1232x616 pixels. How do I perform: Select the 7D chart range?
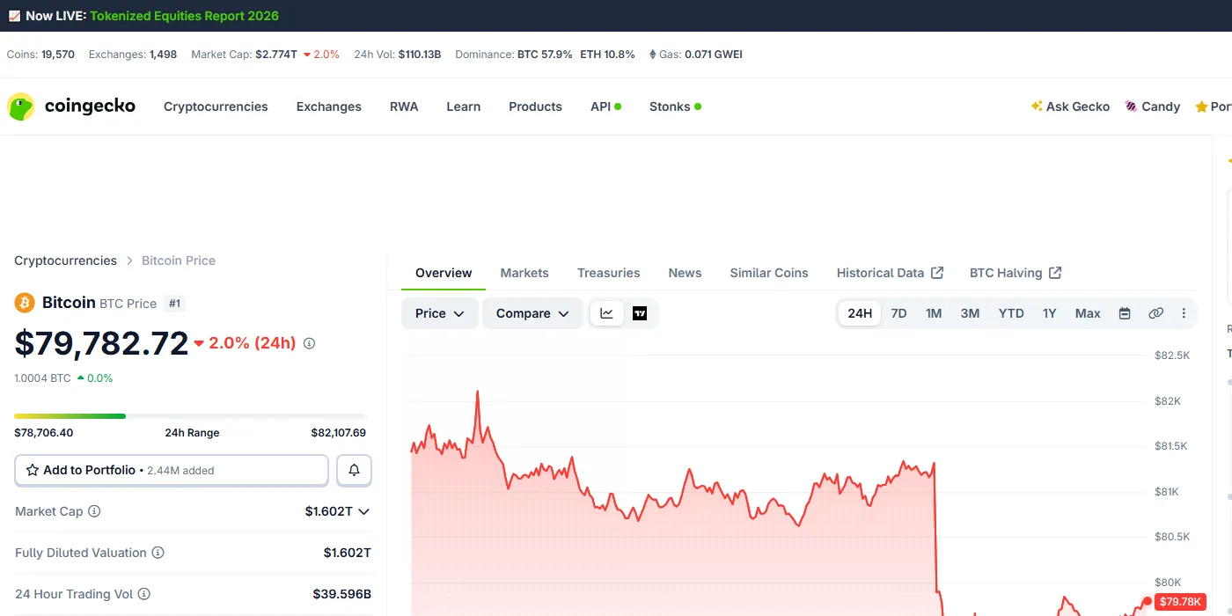898,313
